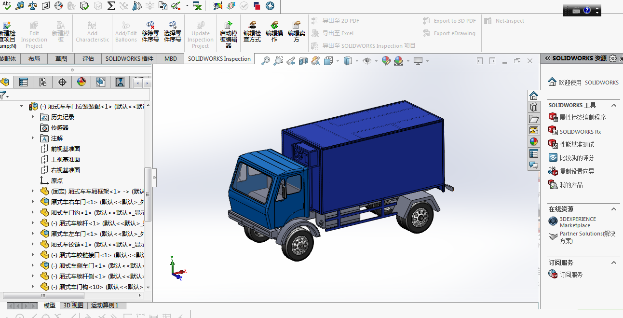Switch to the 草图 tab
The height and width of the screenshot is (318, 623).
click(61, 58)
